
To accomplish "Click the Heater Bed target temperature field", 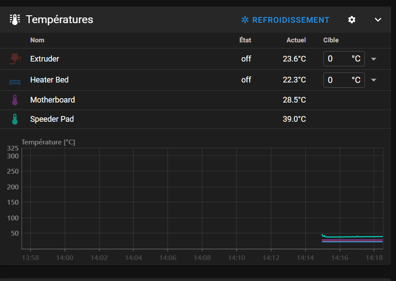I will (x=344, y=80).
